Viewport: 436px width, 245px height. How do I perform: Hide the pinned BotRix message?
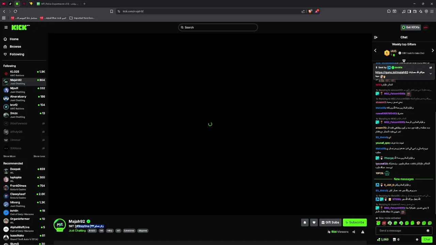[431, 68]
